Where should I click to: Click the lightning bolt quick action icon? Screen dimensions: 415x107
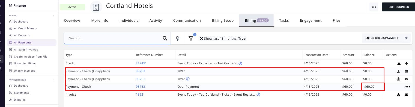[x=178, y=39]
